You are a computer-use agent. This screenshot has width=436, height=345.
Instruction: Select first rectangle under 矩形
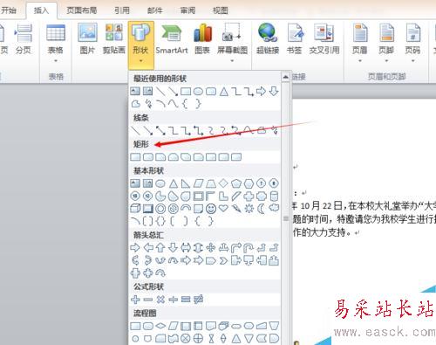pyautogui.click(x=135, y=157)
